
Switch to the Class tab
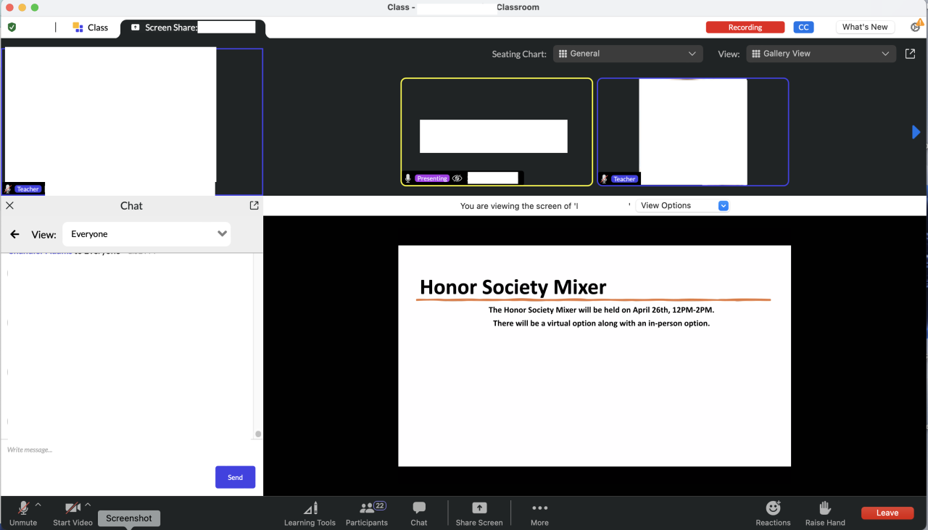pyautogui.click(x=91, y=28)
